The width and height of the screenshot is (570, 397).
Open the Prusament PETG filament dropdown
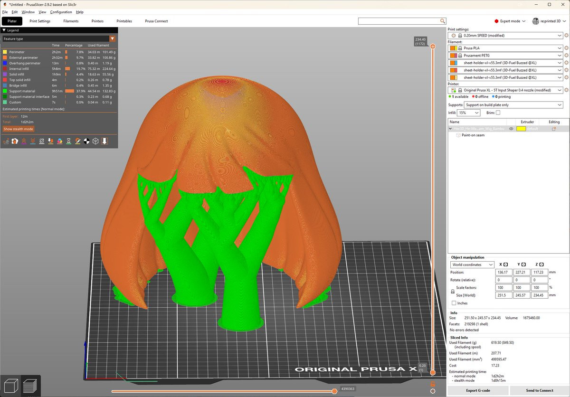coord(505,56)
